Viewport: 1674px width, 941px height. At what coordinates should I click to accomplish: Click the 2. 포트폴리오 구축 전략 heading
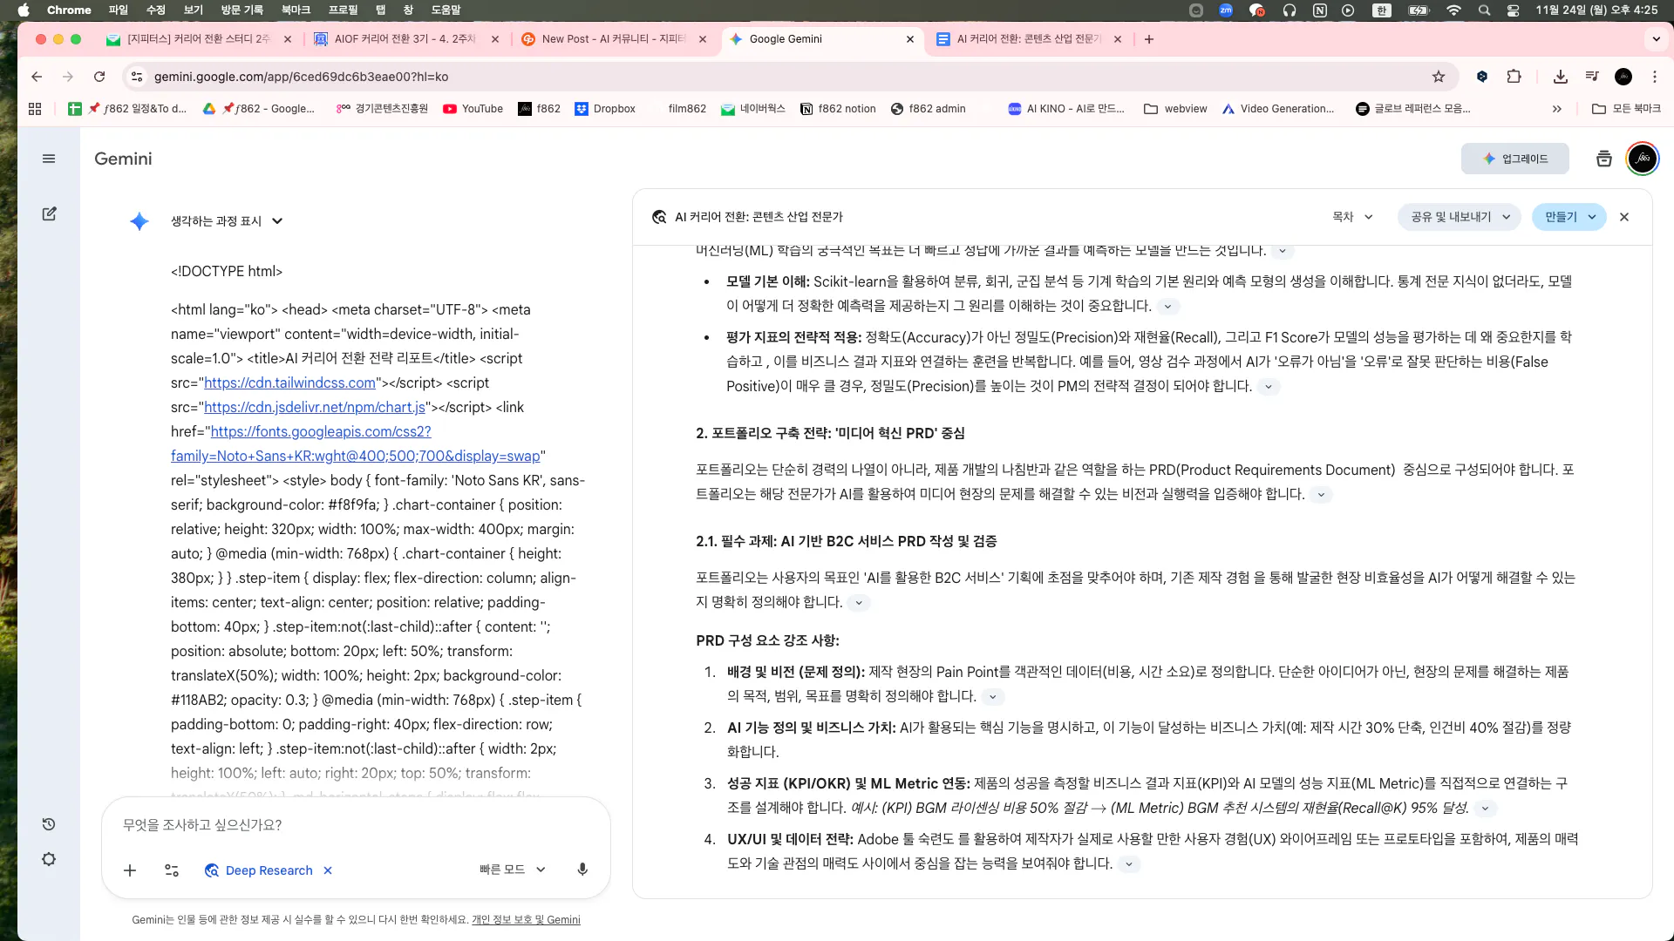click(830, 434)
